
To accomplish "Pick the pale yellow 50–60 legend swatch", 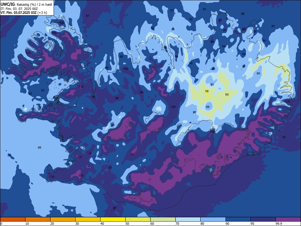I will (138, 219).
